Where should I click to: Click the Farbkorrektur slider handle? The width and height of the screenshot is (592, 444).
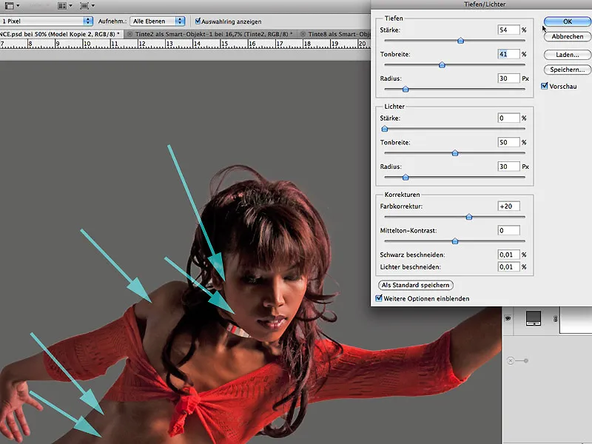click(469, 217)
